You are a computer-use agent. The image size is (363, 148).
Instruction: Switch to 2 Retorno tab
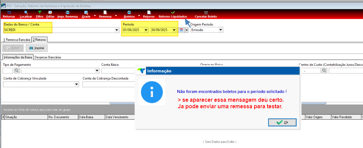click(39, 40)
